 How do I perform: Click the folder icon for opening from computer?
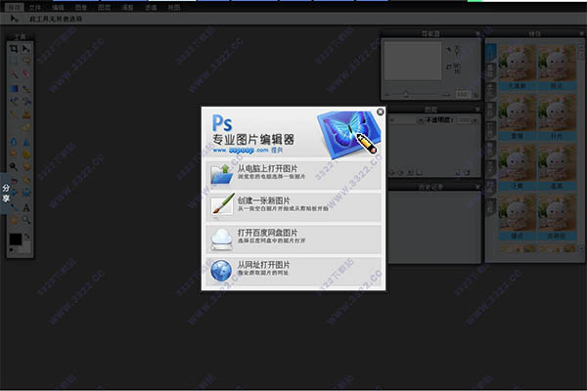[x=221, y=174]
